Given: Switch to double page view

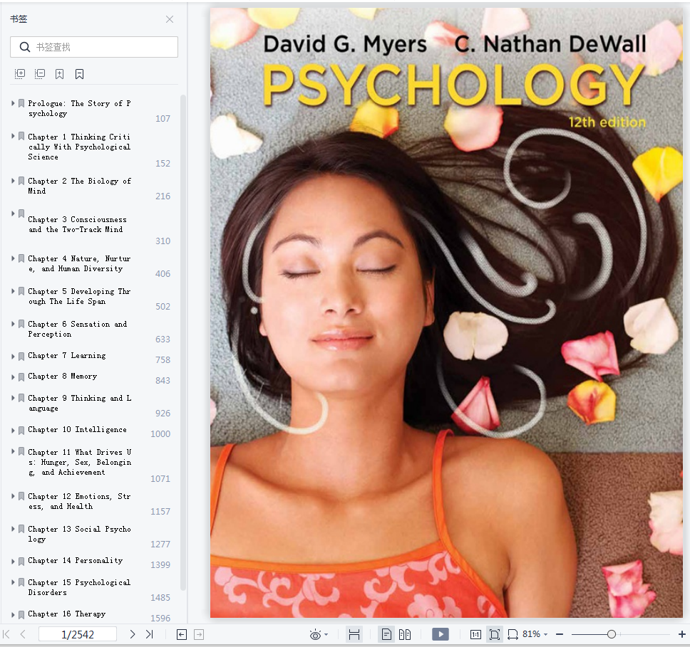Looking at the screenshot, I should pyautogui.click(x=405, y=634).
